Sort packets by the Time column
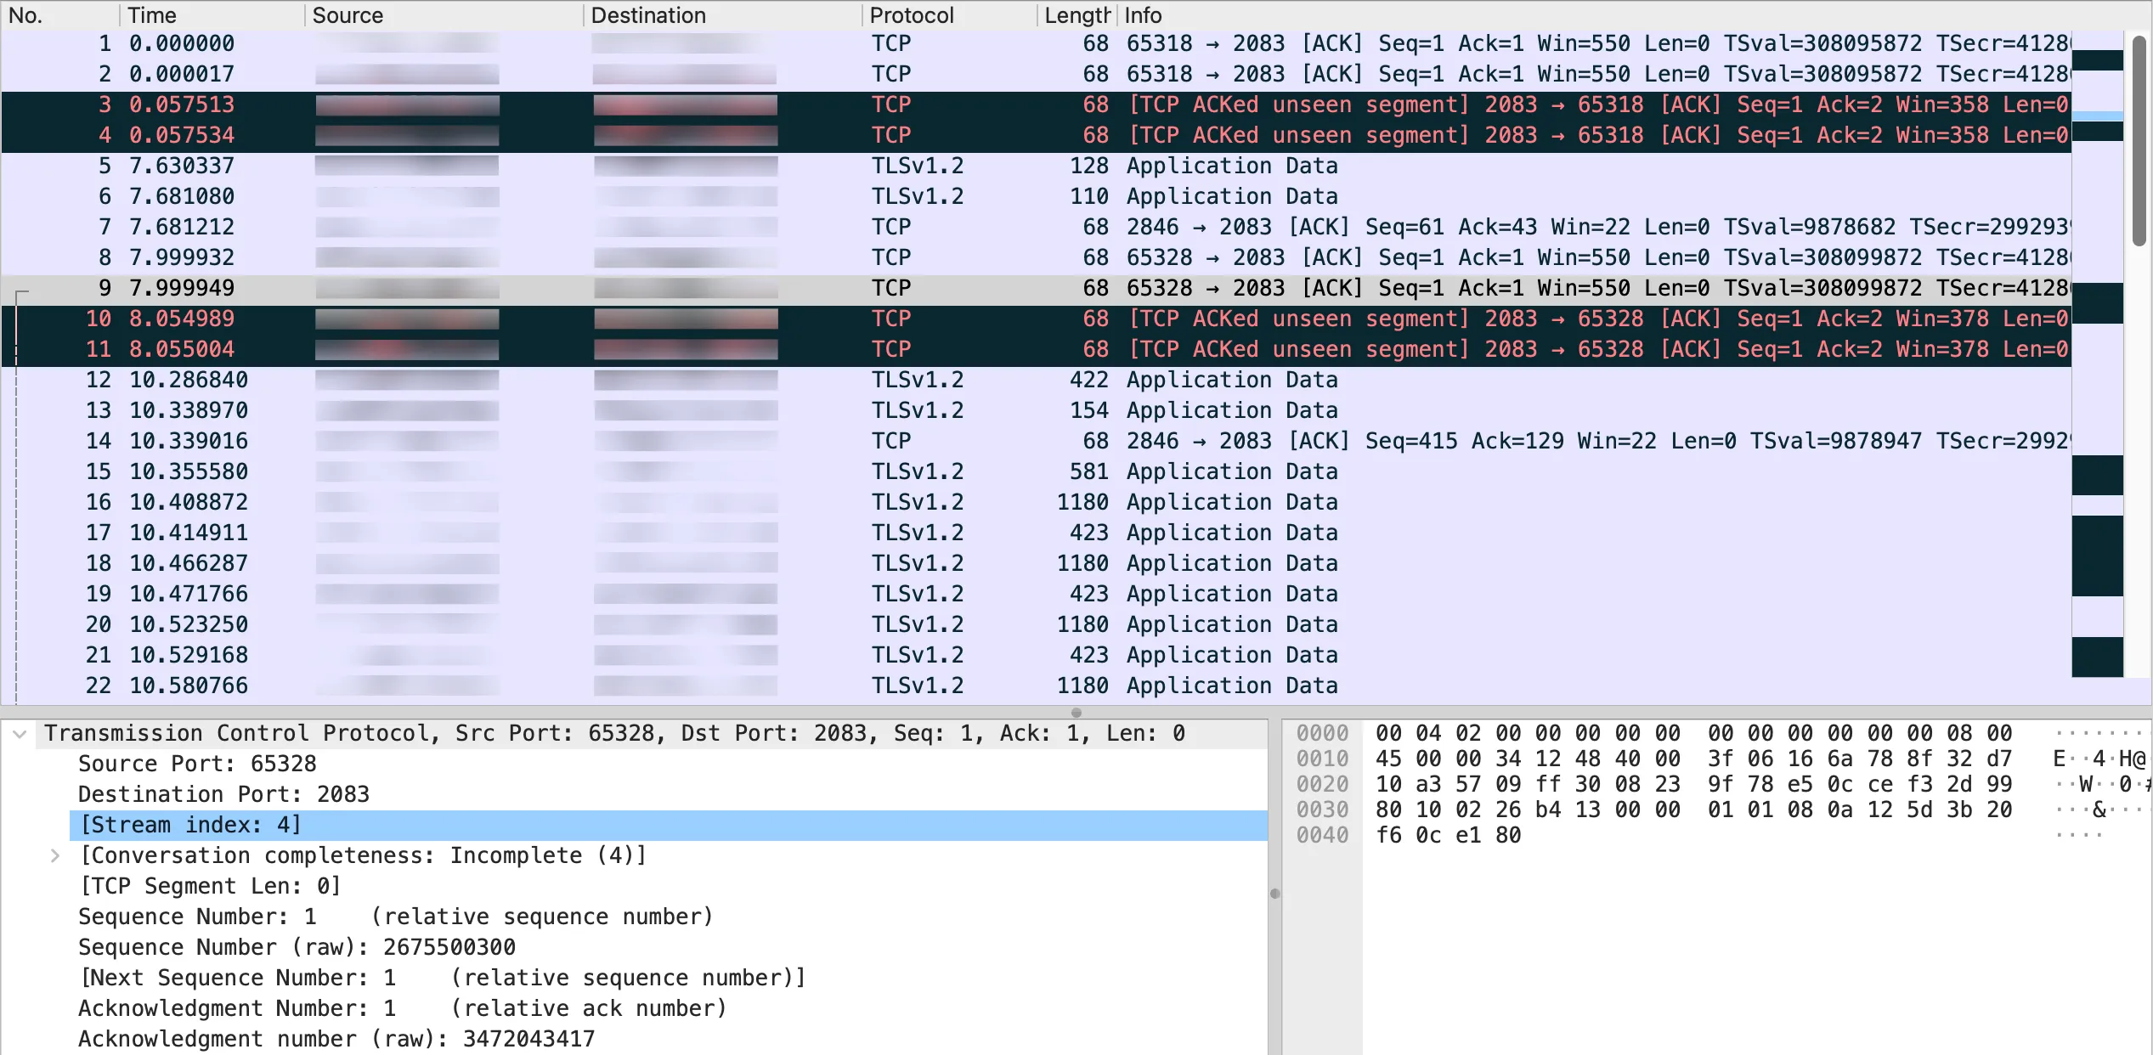 click(151, 15)
